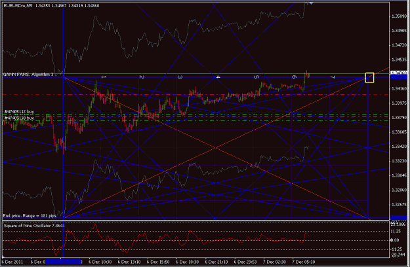Image resolution: width=410 pixels, height=267 pixels.
Task: Click Gann time division number 6
Action: 295,77
